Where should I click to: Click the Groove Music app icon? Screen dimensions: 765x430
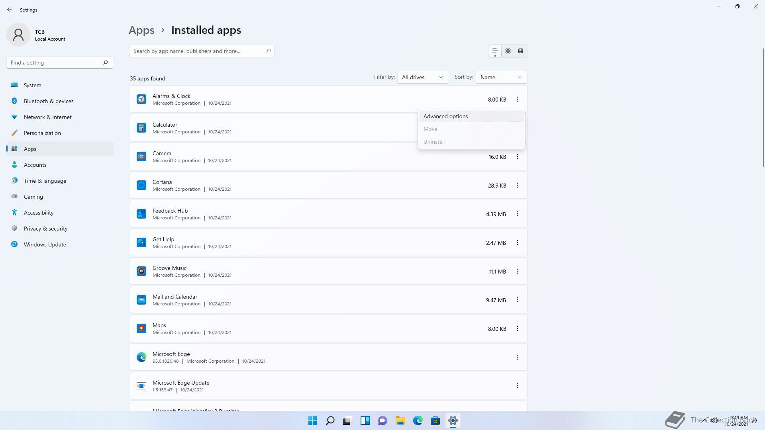[141, 271]
